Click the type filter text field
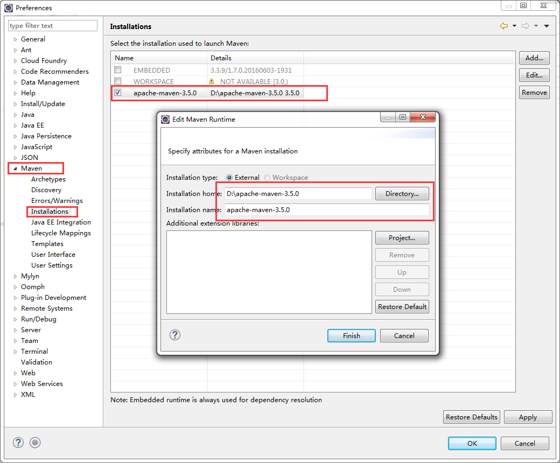 coord(53,26)
